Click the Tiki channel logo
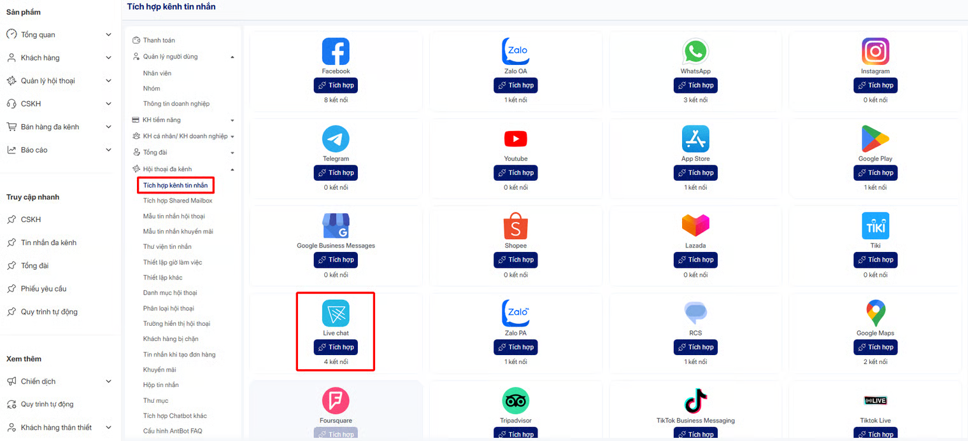Viewport: 968px width, 441px height. click(x=876, y=225)
